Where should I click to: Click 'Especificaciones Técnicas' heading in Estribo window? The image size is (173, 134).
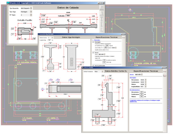tap(146, 71)
